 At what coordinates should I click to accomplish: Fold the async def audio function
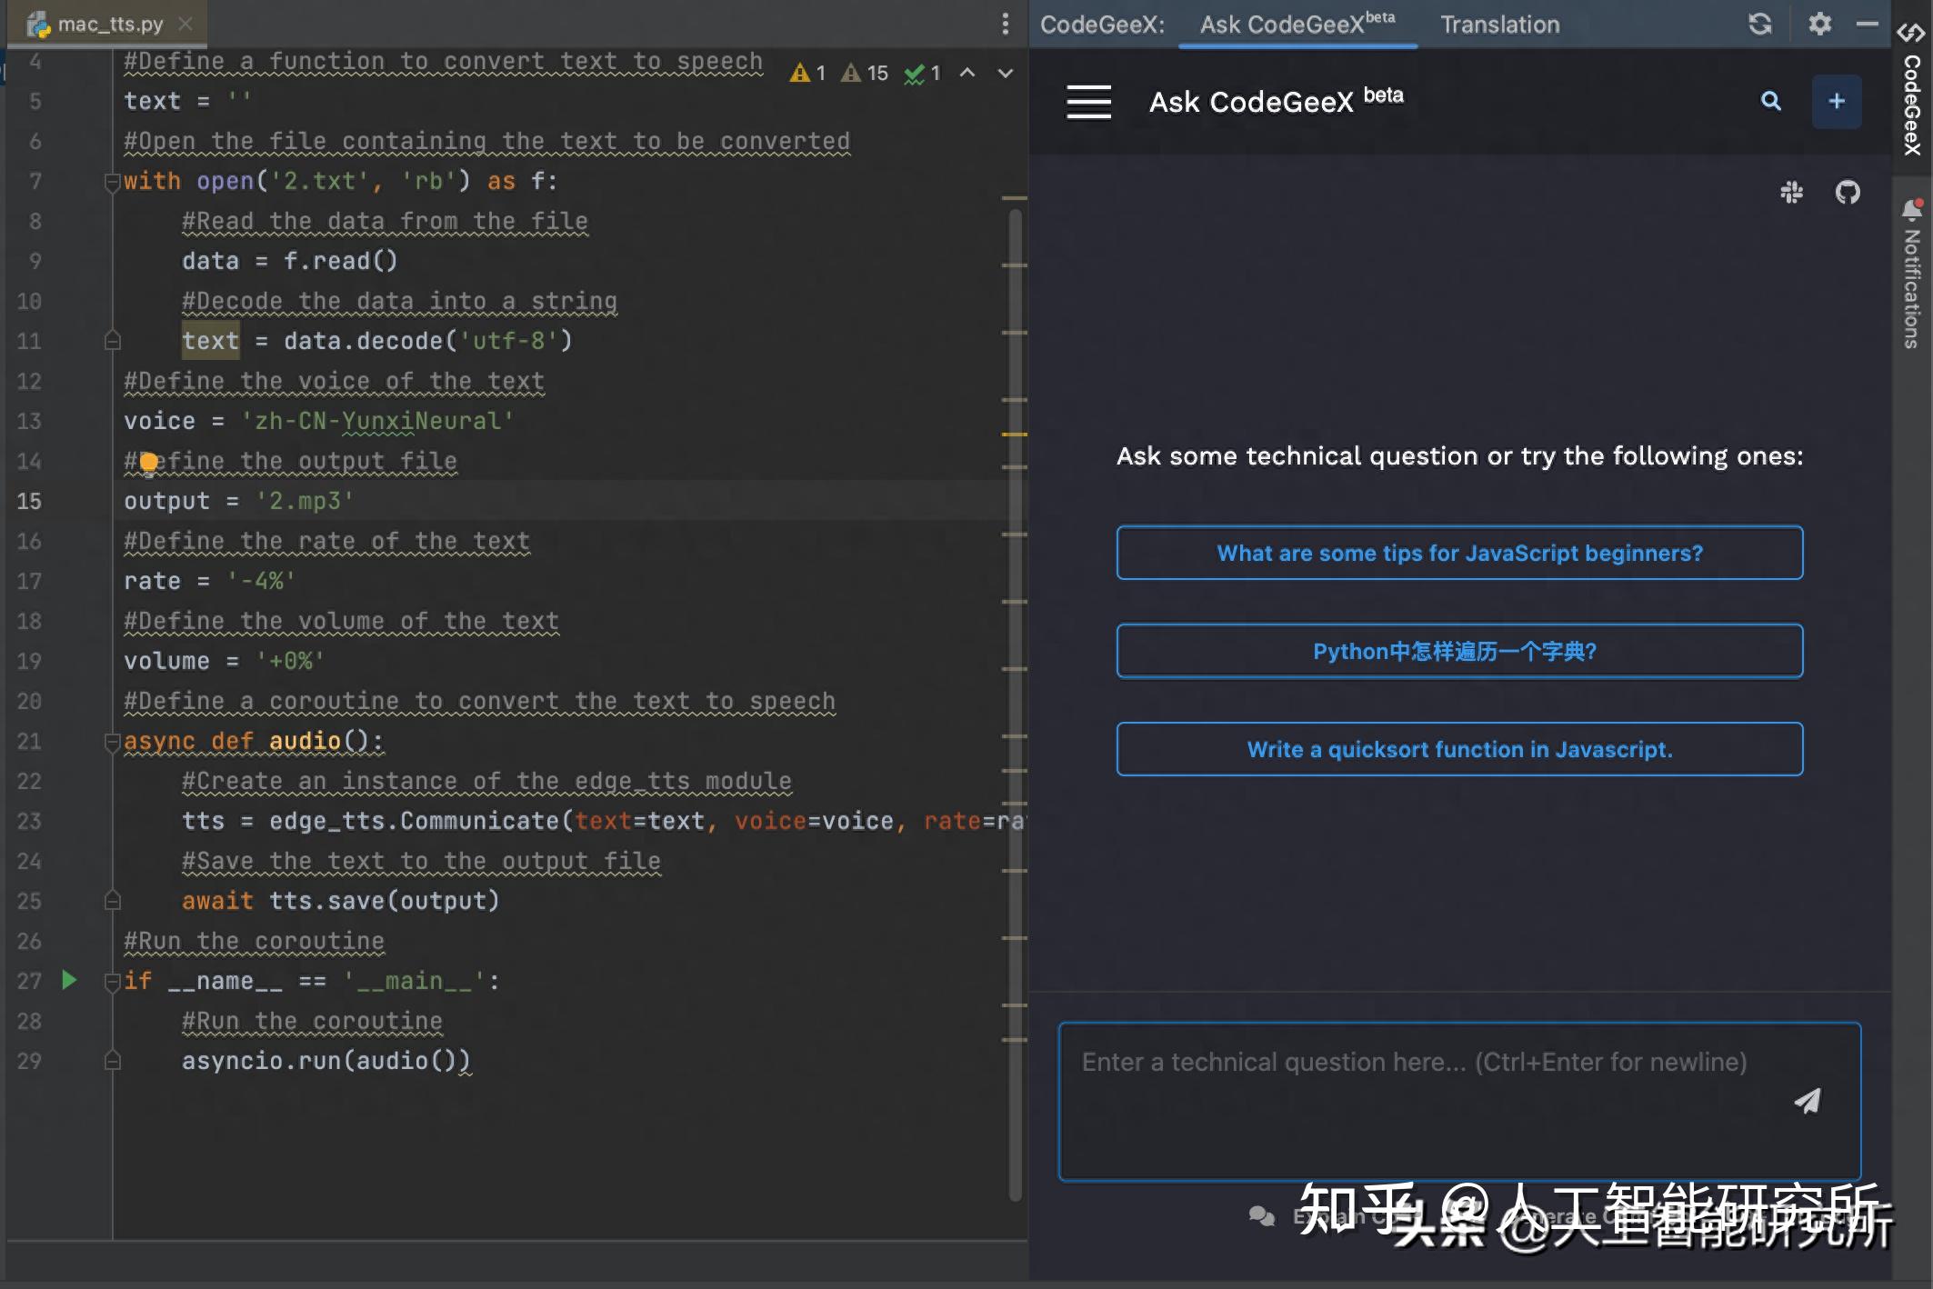pos(112,742)
